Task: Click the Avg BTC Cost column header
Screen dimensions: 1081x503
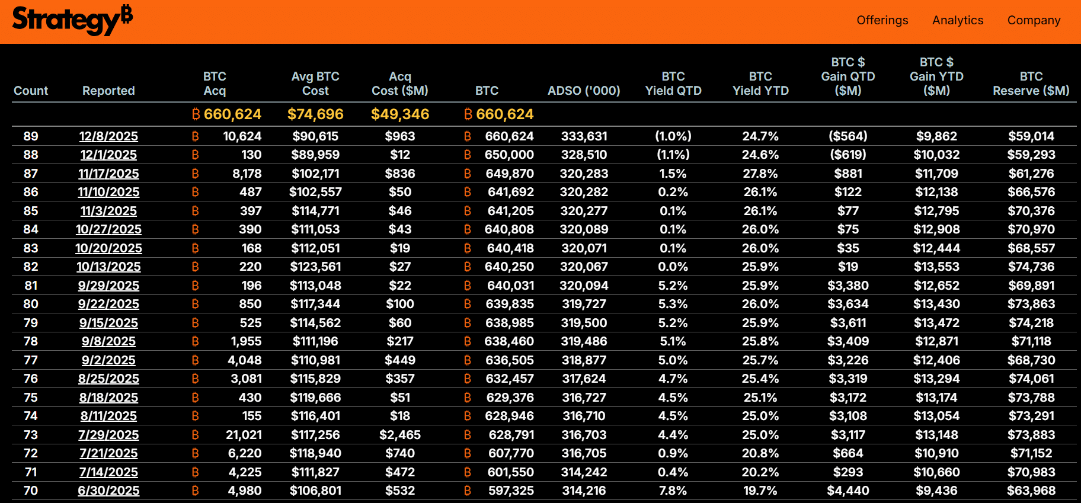Action: (x=315, y=84)
